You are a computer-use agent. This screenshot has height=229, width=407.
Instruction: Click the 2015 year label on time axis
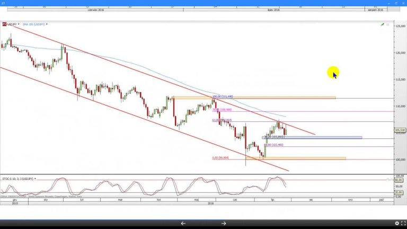(x=15, y=204)
